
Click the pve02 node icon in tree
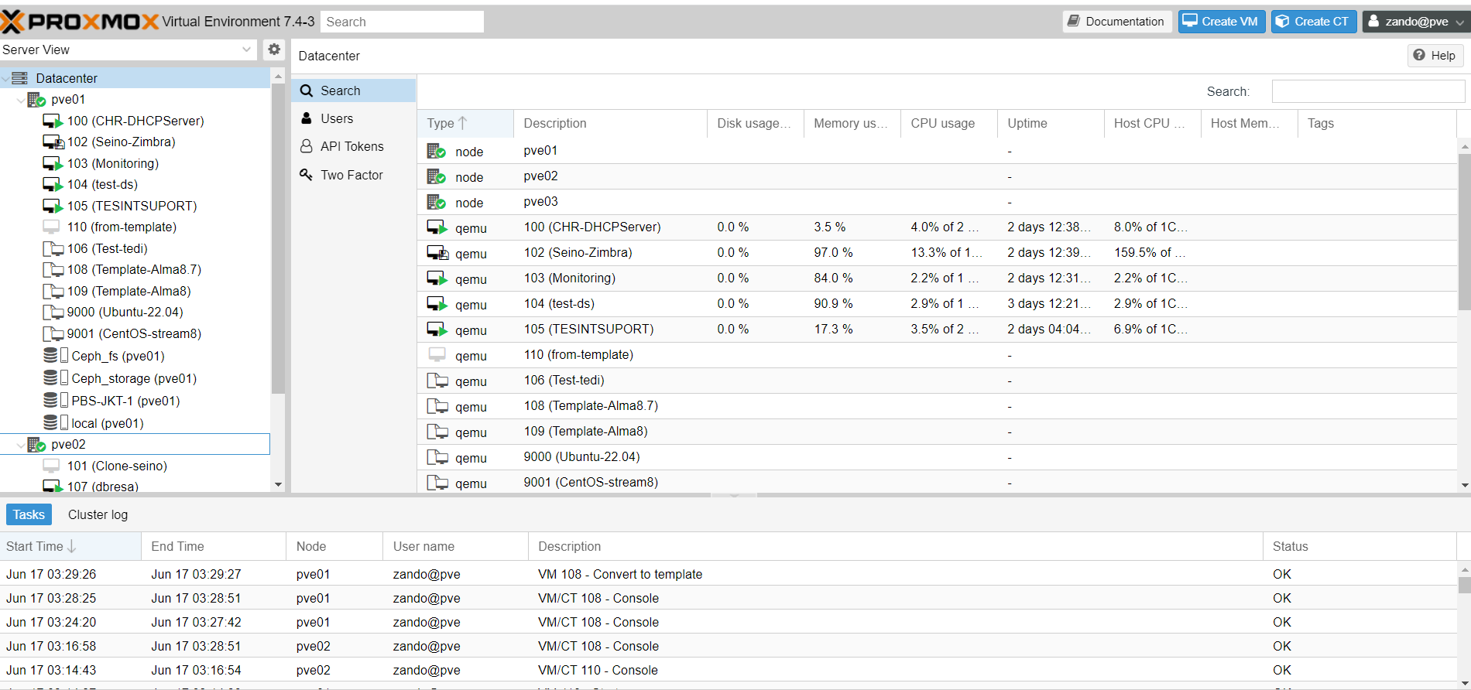[36, 445]
